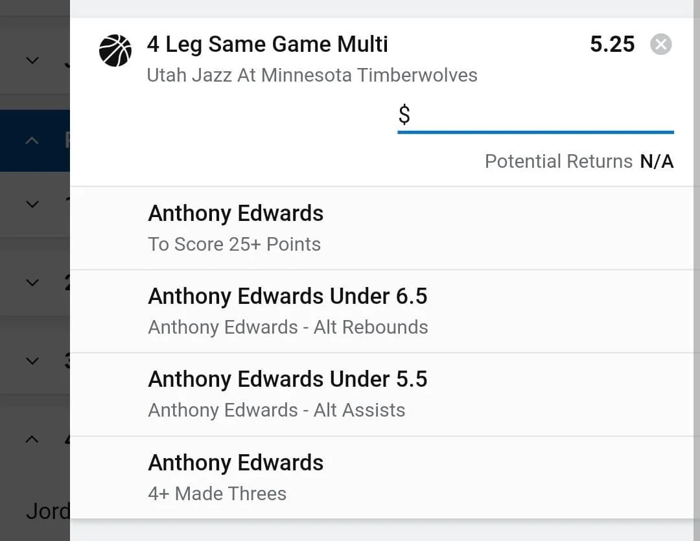Click the N/A potential returns value
This screenshot has height=541, width=700.
tap(657, 161)
